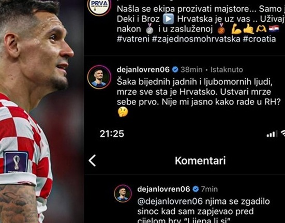Open dejanlovren06 avatar on 38min comment

pyautogui.click(x=99, y=77)
